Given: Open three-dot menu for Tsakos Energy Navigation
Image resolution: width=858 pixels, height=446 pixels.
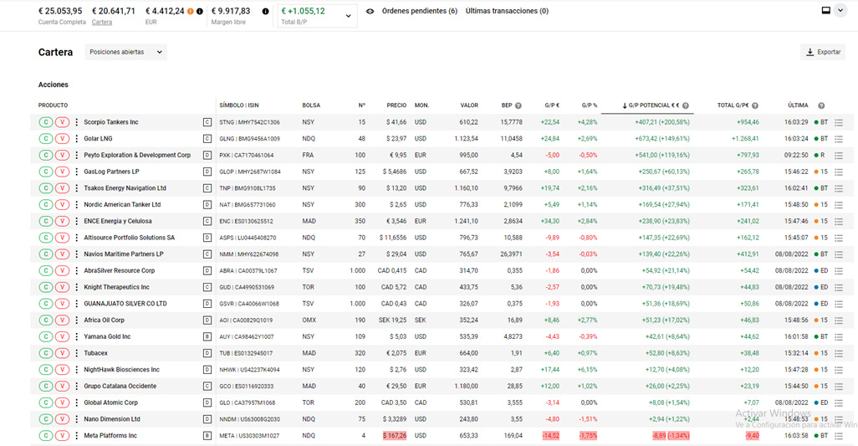Looking at the screenshot, I should pos(77,187).
